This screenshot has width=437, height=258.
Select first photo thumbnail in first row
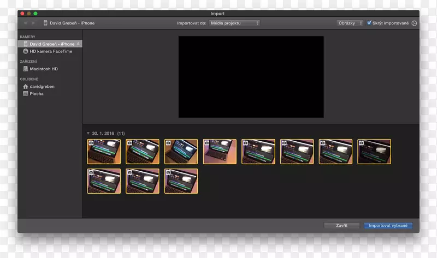(104, 152)
